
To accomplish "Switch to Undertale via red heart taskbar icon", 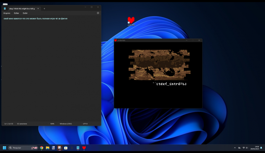I will tap(84, 148).
